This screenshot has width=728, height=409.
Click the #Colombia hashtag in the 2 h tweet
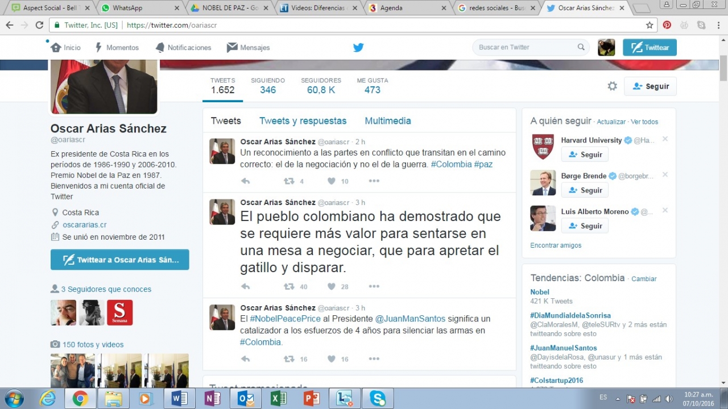pos(451,164)
